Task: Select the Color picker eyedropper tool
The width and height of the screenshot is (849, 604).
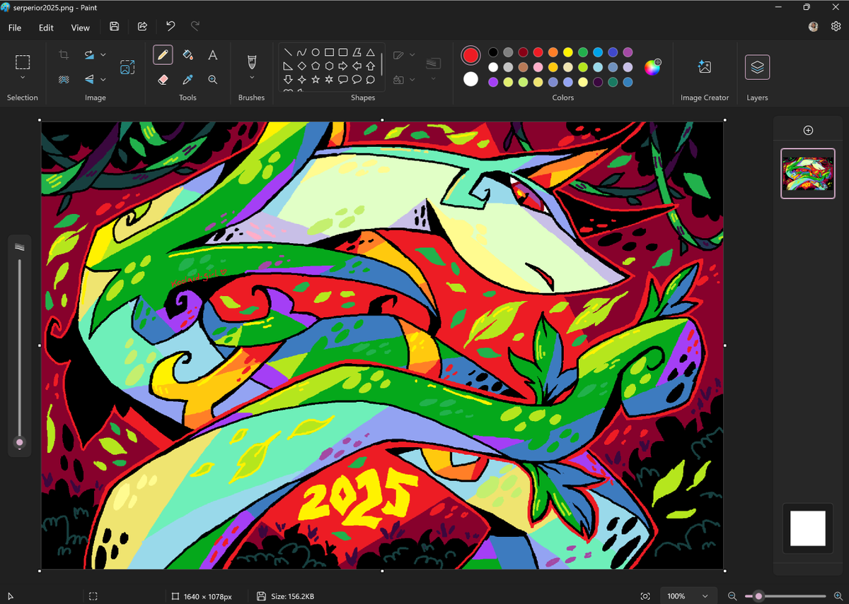Action: [x=187, y=79]
